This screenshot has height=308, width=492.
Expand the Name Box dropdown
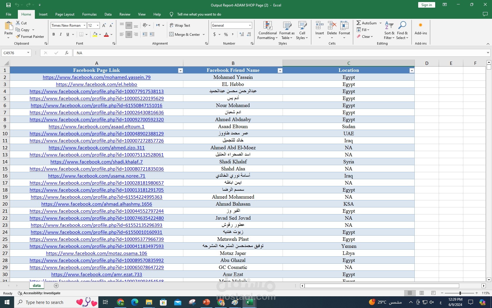(x=28, y=53)
